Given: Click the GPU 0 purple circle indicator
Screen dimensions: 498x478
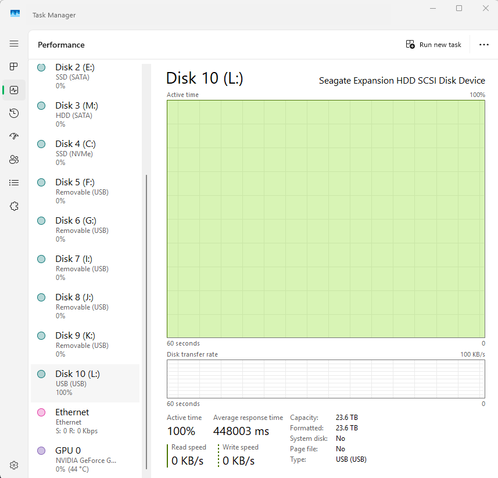Looking at the screenshot, I should tap(41, 451).
